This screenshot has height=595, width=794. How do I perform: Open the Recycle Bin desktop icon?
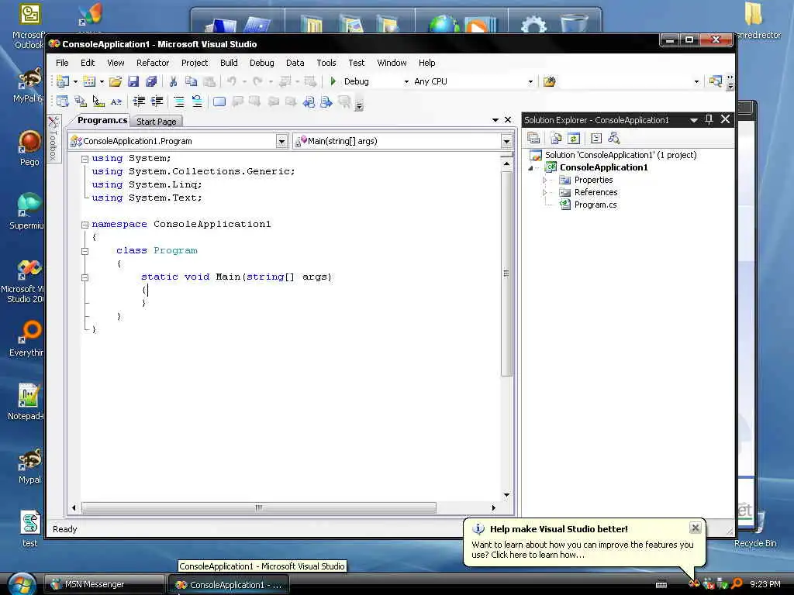(755, 531)
